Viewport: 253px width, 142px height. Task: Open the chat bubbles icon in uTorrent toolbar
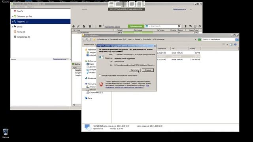(x=191, y=26)
